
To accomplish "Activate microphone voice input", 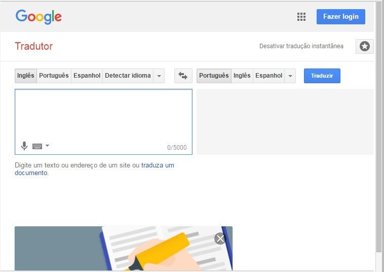I will point(24,146).
